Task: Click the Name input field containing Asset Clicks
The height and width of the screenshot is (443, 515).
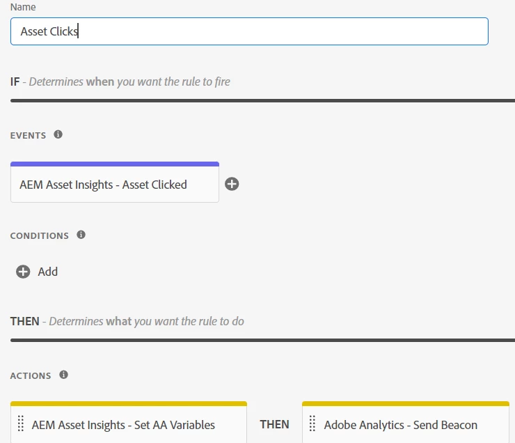Action: (x=249, y=31)
